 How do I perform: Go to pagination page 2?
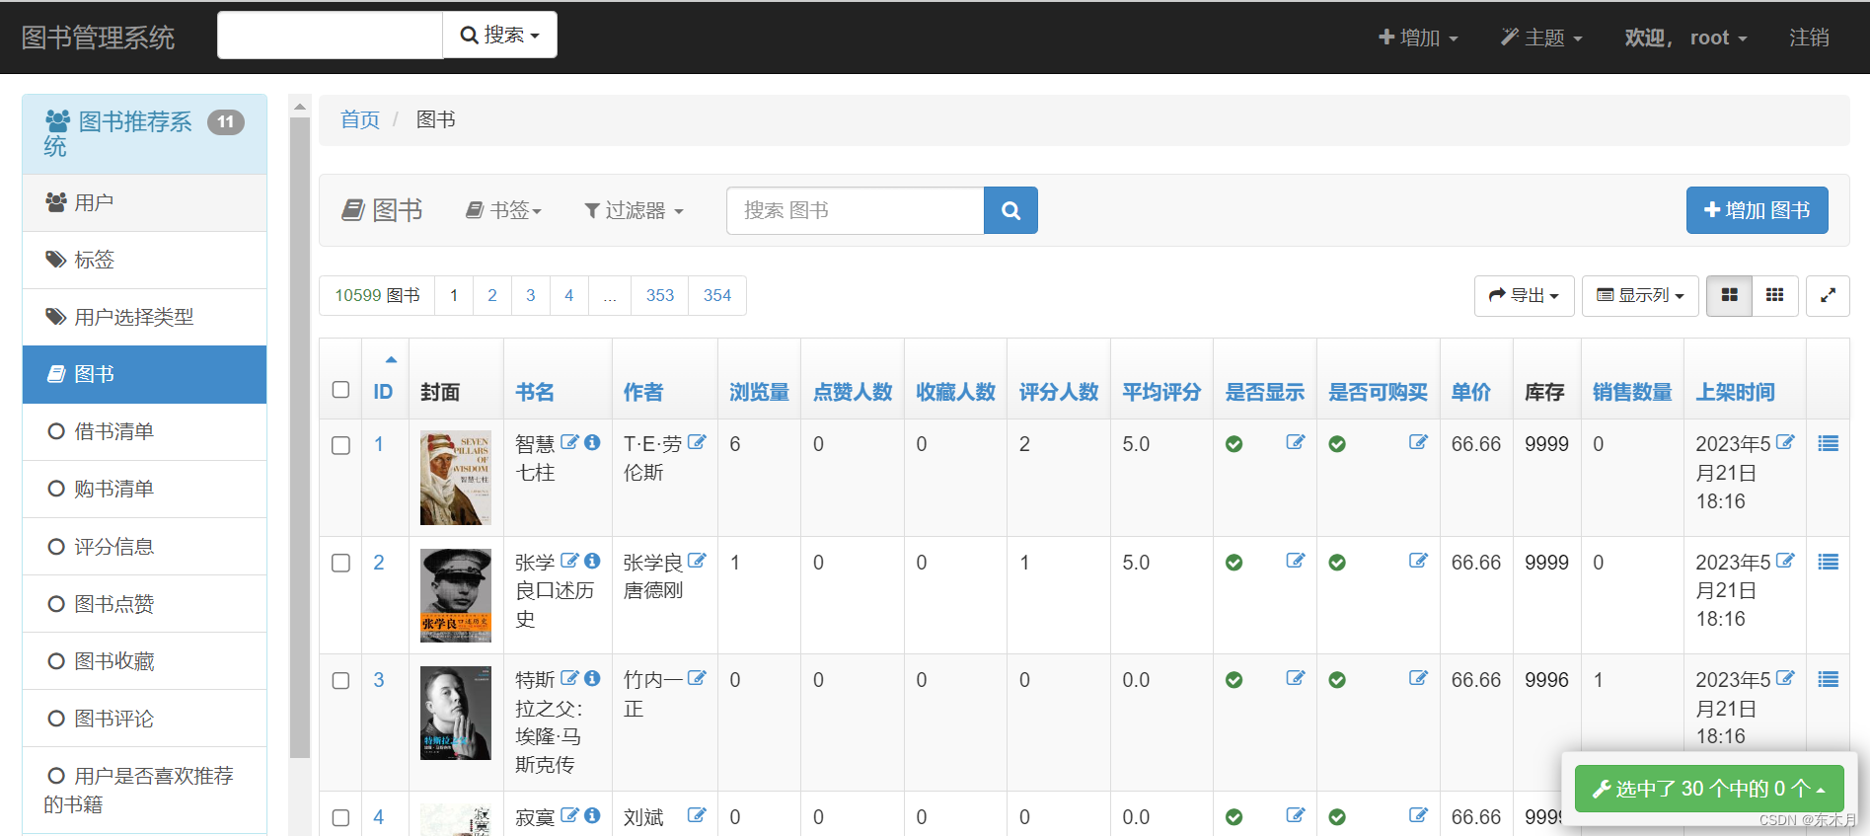pos(492,295)
